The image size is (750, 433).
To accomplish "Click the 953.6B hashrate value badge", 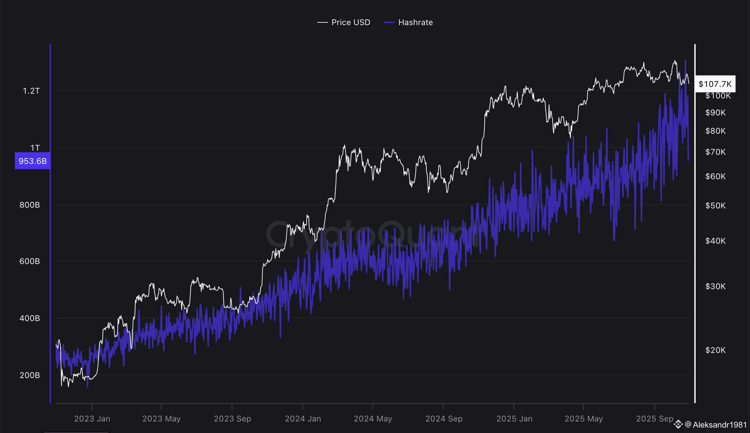I will [x=32, y=161].
